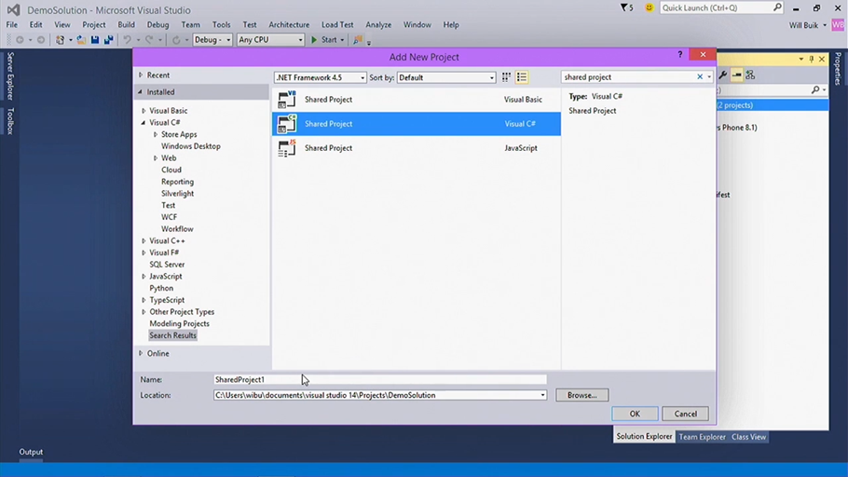Toggle Preview Selected Items in Solution Explorer
Screen dimensions: 848x477
[x=736, y=75]
